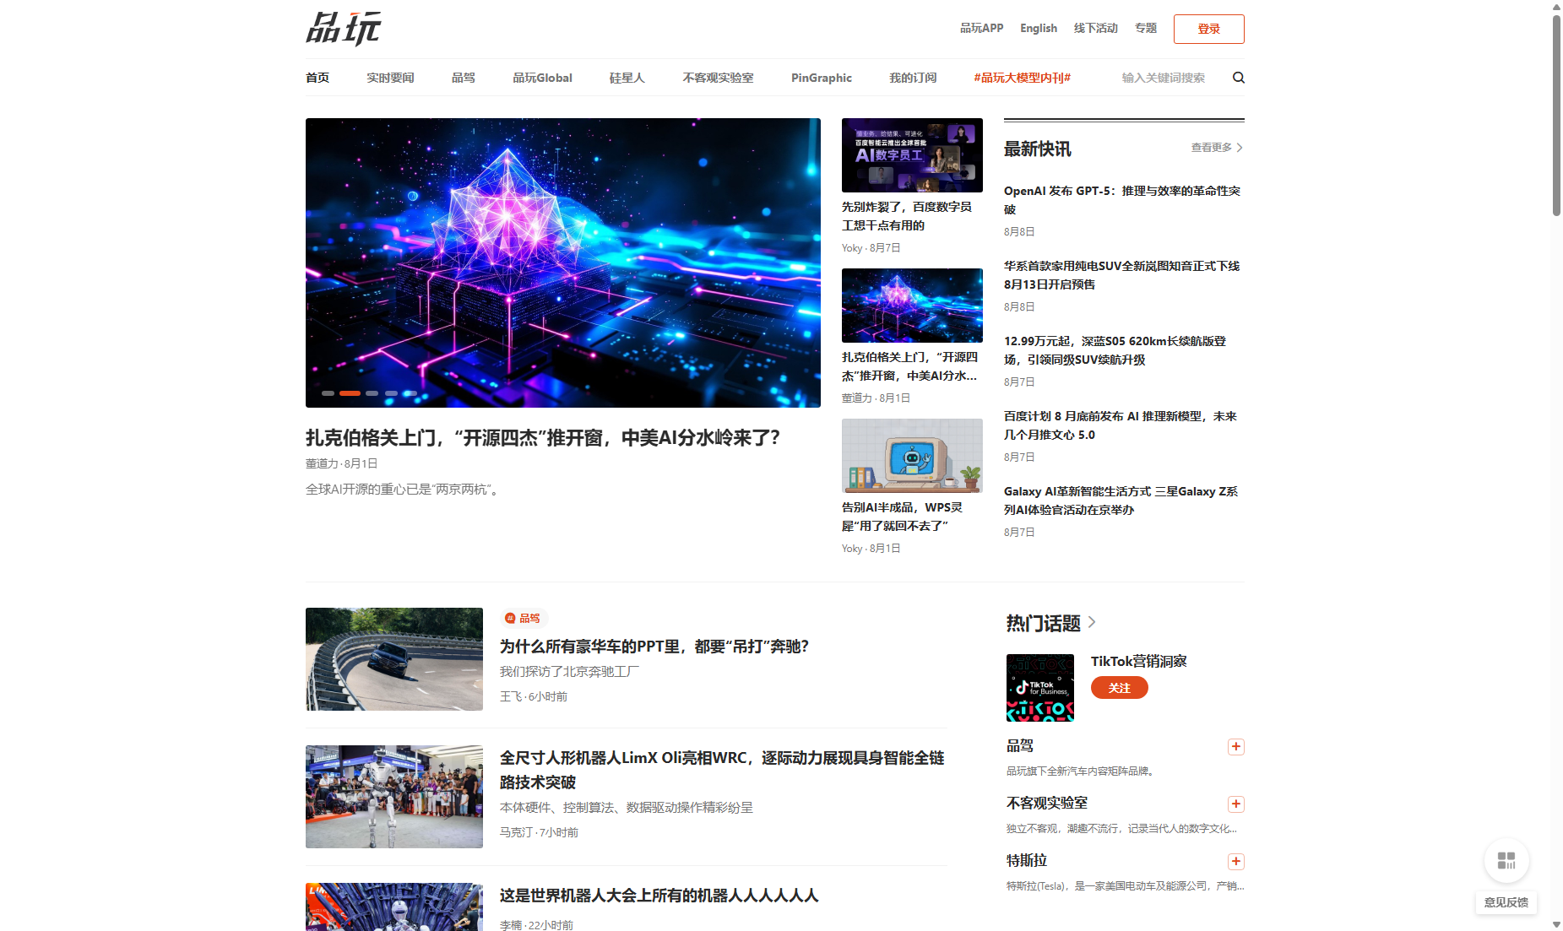Select the fourth carousel indicator dot
The width and height of the screenshot is (1563, 931).
391,393
